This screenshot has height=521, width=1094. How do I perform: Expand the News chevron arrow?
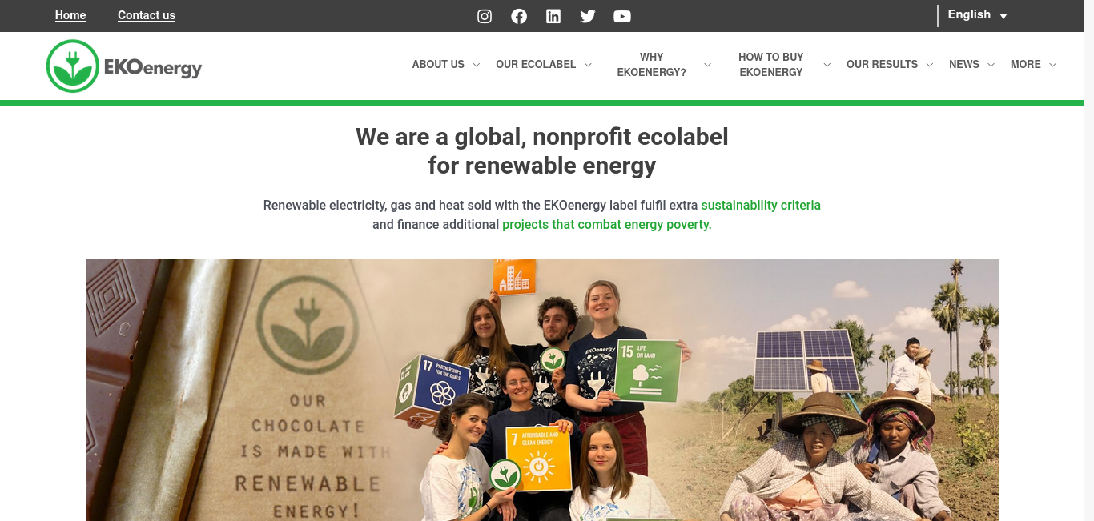point(991,65)
